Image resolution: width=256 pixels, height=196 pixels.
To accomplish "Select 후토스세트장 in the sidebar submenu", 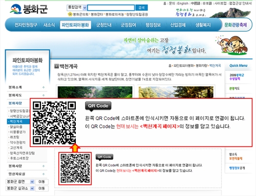I will click(19, 158).
